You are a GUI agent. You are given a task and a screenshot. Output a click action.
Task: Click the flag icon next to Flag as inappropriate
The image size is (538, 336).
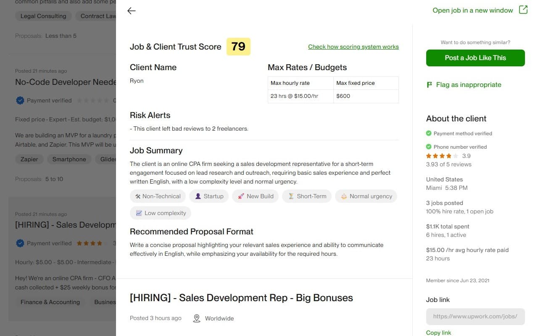(429, 84)
